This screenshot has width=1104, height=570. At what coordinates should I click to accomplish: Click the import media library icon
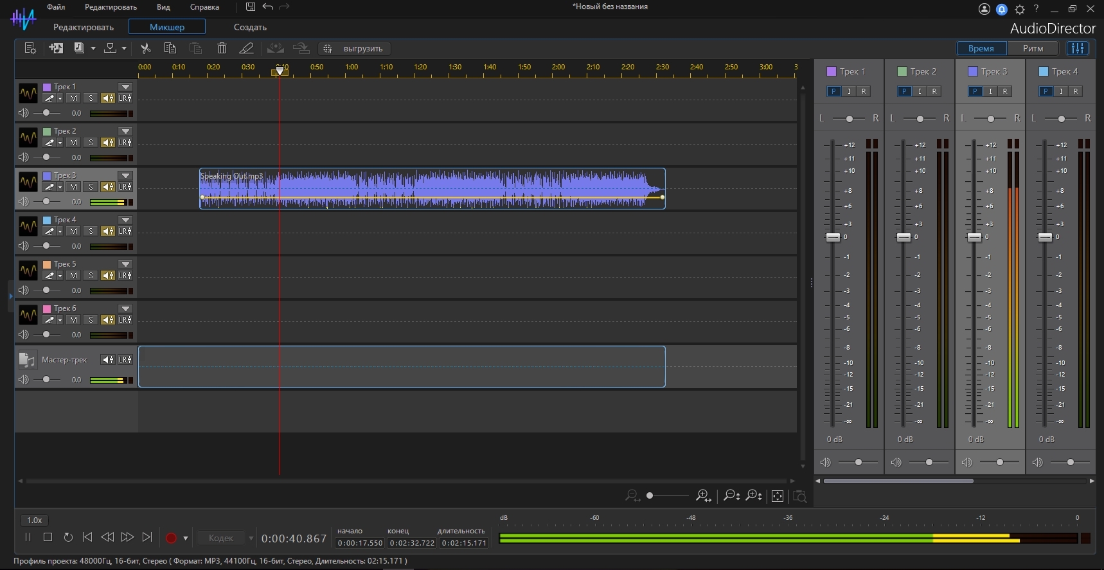79,48
